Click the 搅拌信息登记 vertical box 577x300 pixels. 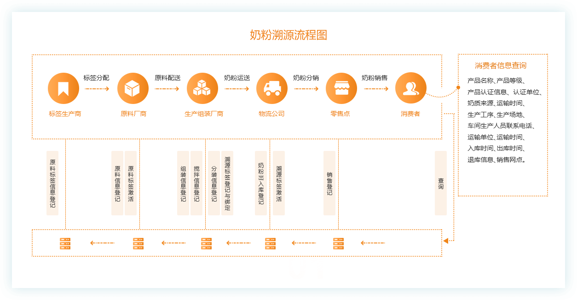196,183
